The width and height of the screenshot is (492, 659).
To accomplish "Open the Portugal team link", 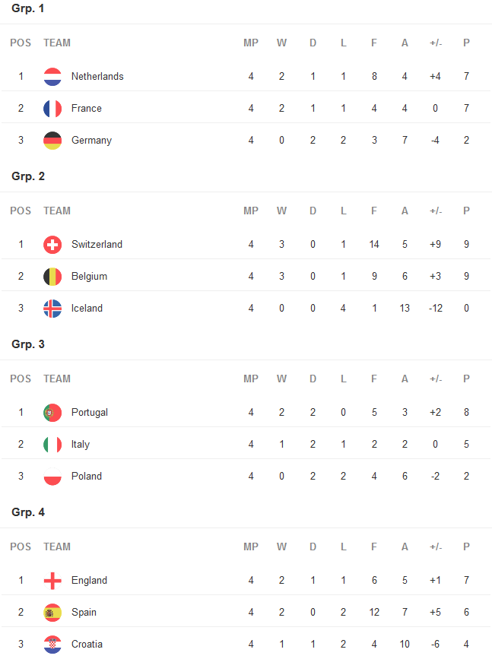I will tap(90, 413).
